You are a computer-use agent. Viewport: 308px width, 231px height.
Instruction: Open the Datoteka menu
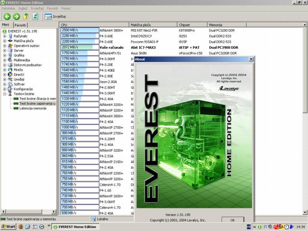pyautogui.click(x=8, y=8)
